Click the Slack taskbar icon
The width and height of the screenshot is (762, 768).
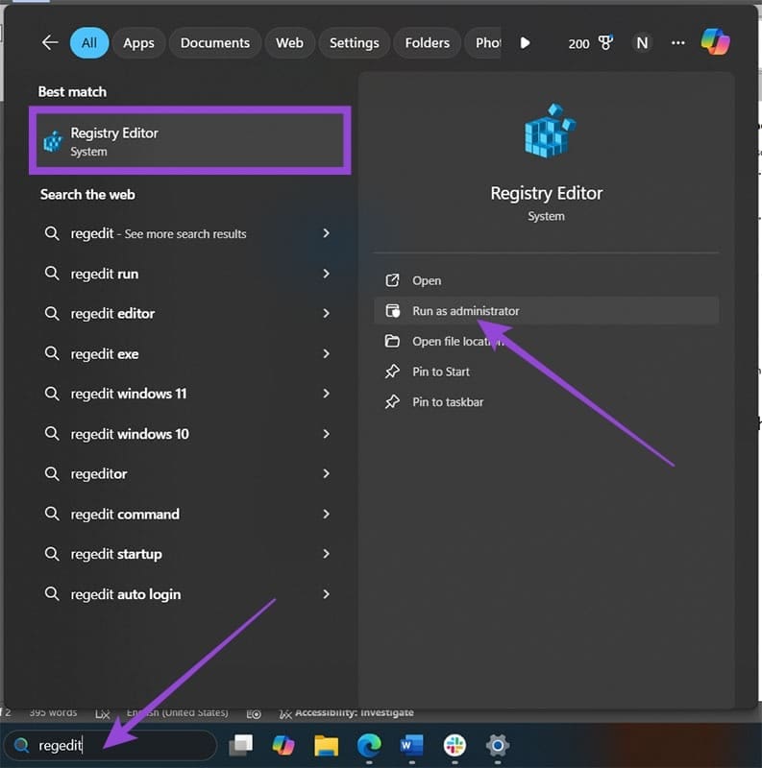[455, 745]
